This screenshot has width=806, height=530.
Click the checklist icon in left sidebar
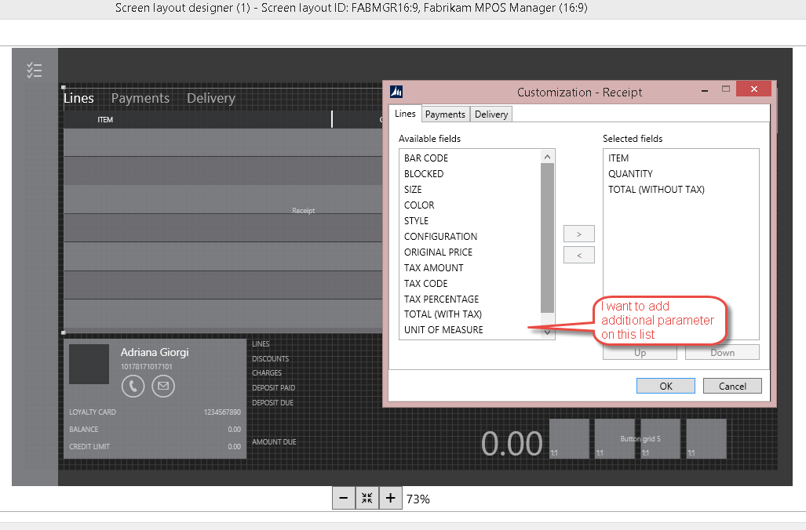pyautogui.click(x=34, y=71)
